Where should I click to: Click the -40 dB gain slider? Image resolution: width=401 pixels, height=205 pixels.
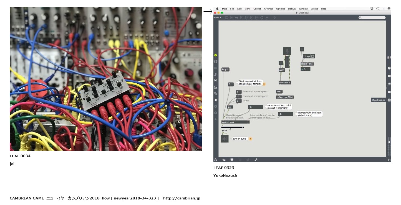233,127
